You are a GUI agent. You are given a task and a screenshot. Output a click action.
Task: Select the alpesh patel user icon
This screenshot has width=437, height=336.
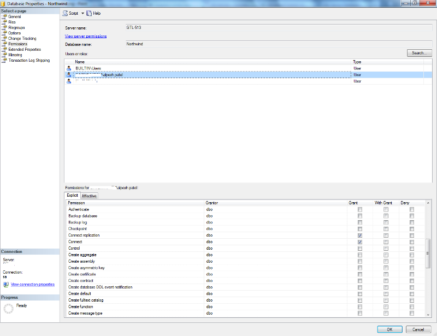(x=69, y=75)
